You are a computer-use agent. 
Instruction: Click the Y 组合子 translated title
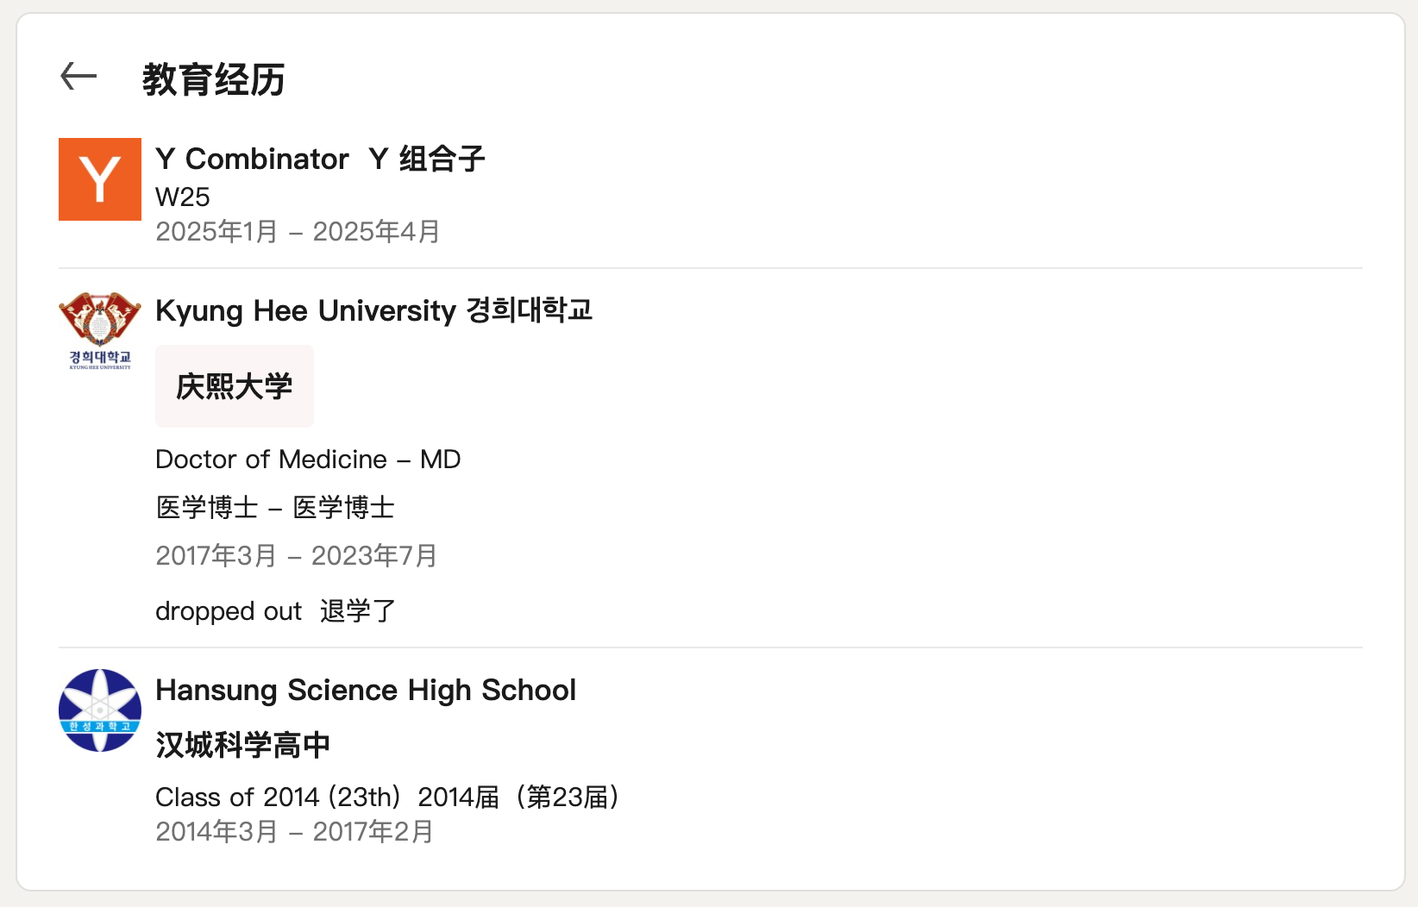pos(427,160)
